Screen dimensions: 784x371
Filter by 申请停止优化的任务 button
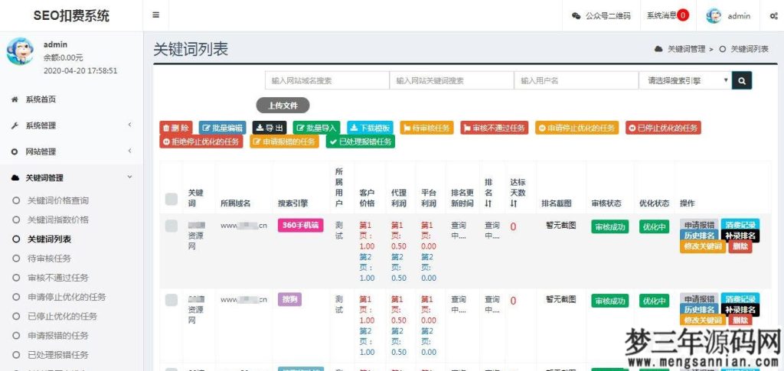tap(577, 128)
